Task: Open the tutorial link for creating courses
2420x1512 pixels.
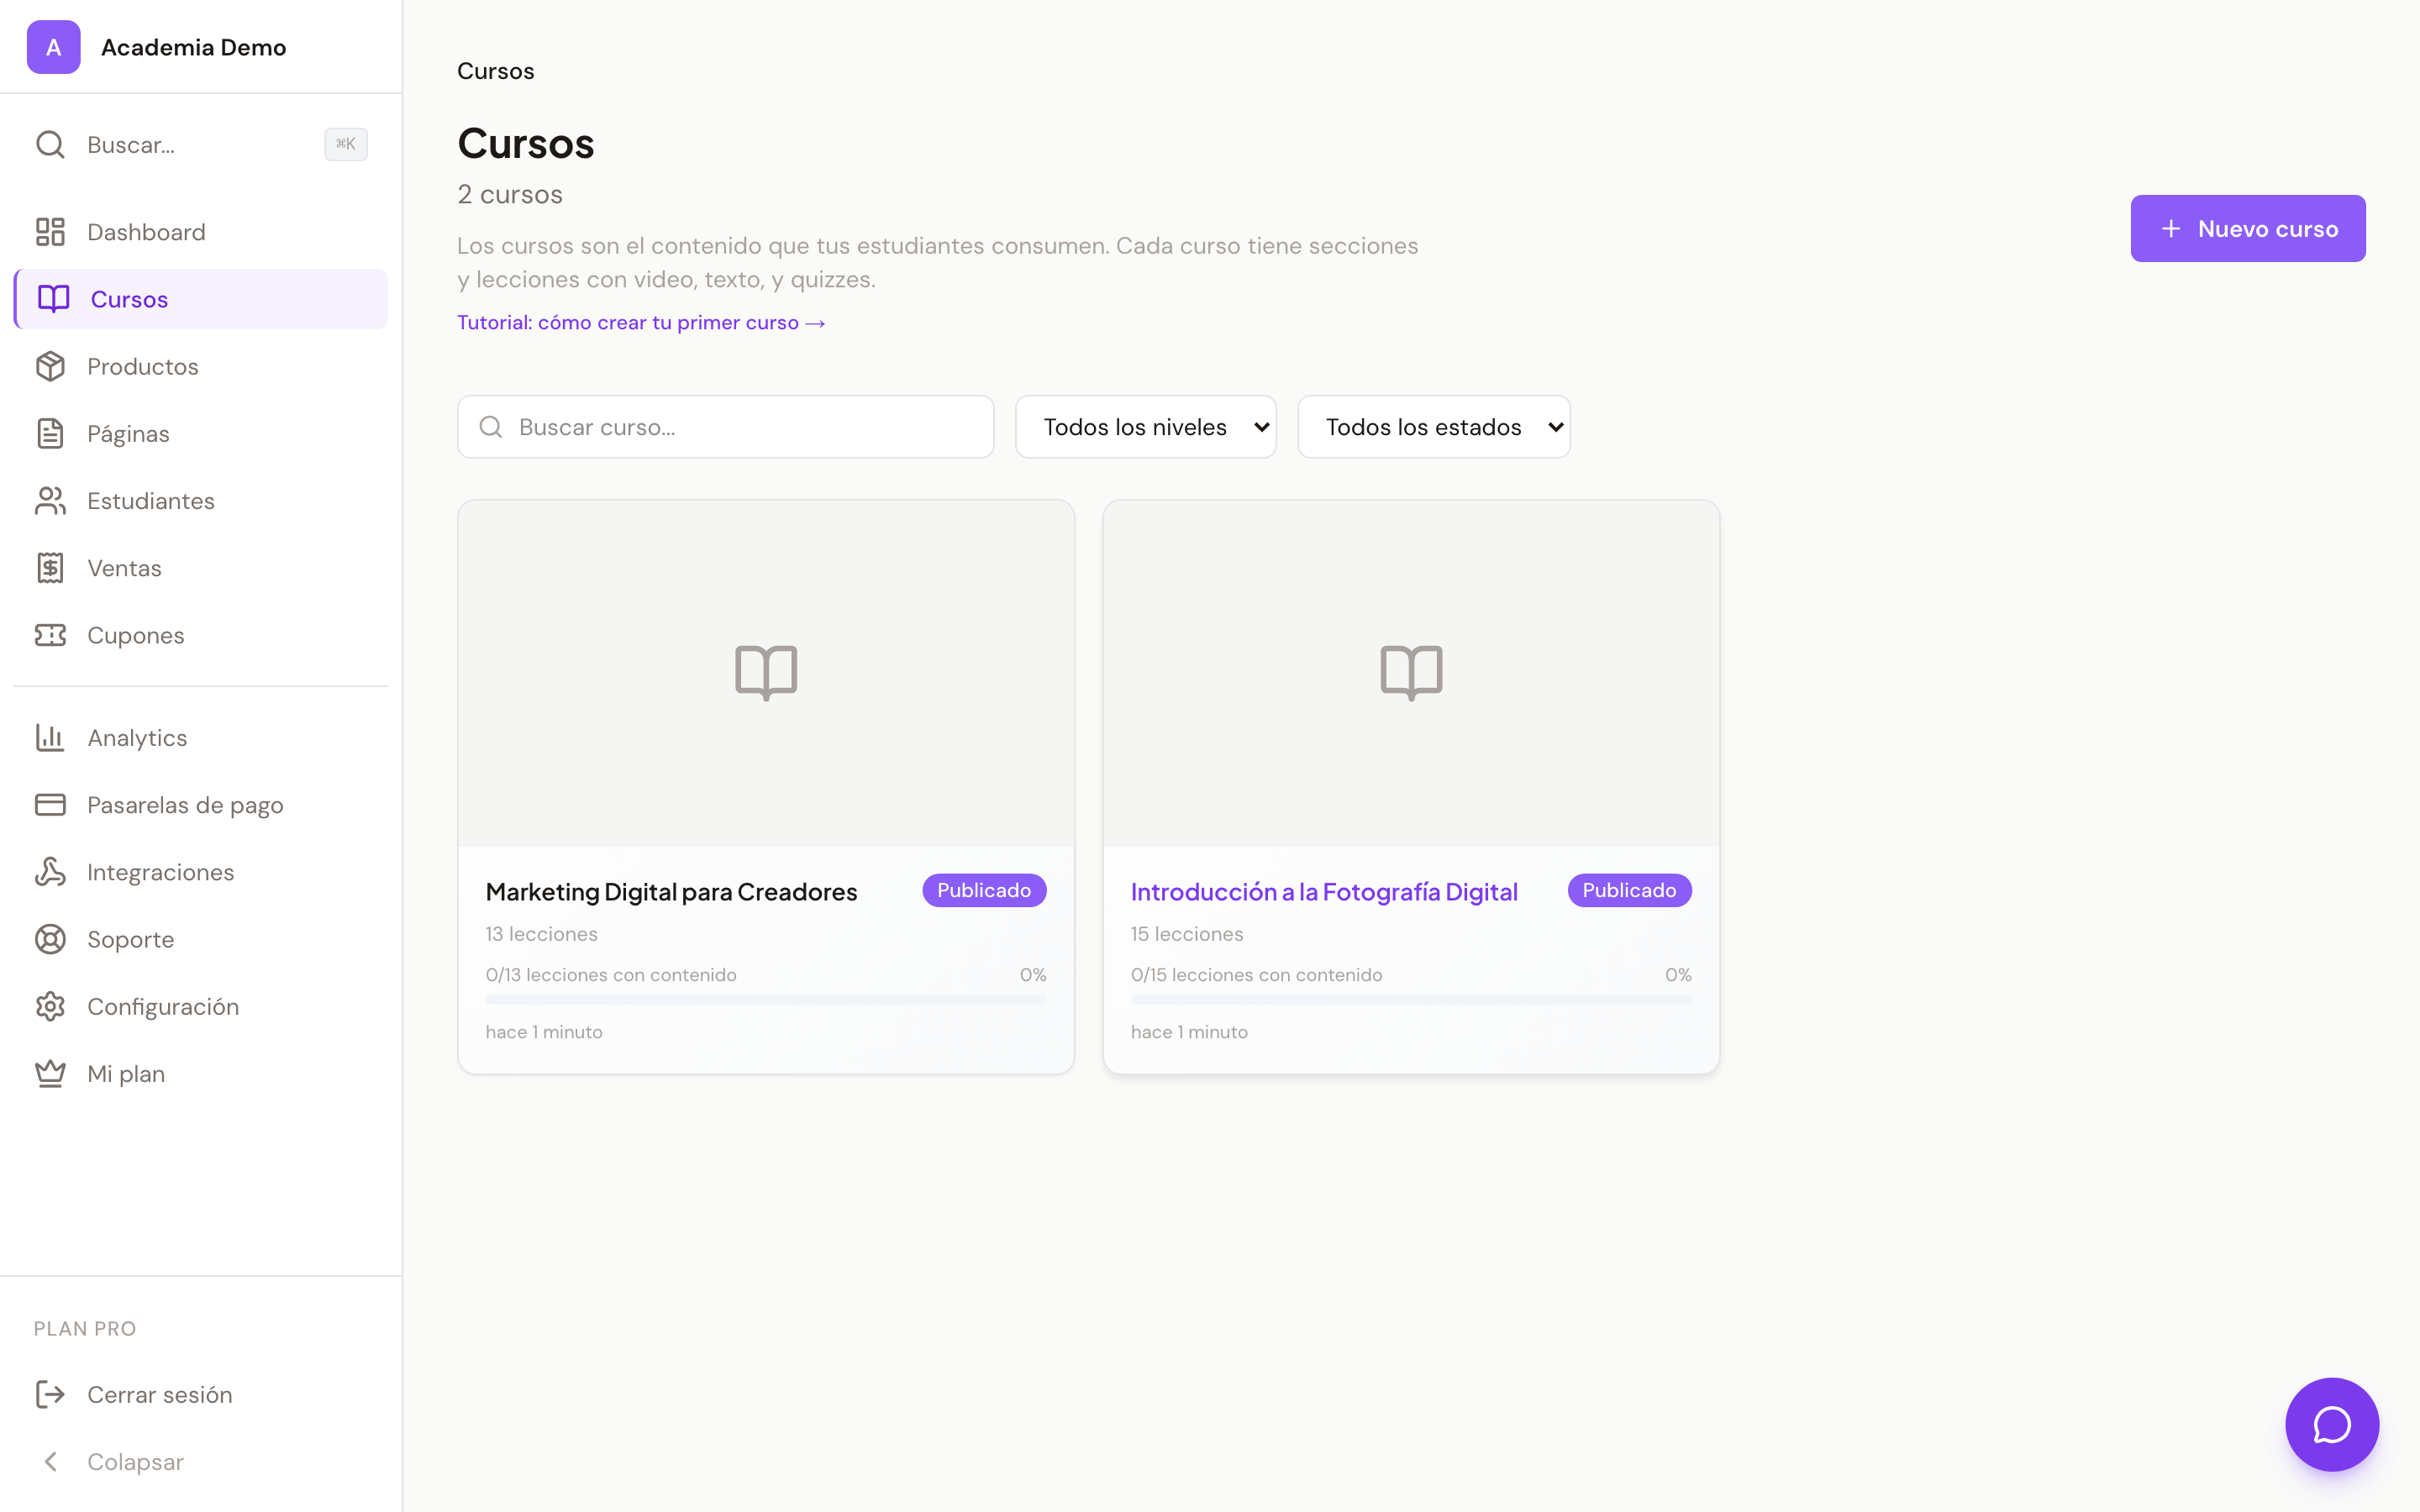Action: 641,321
